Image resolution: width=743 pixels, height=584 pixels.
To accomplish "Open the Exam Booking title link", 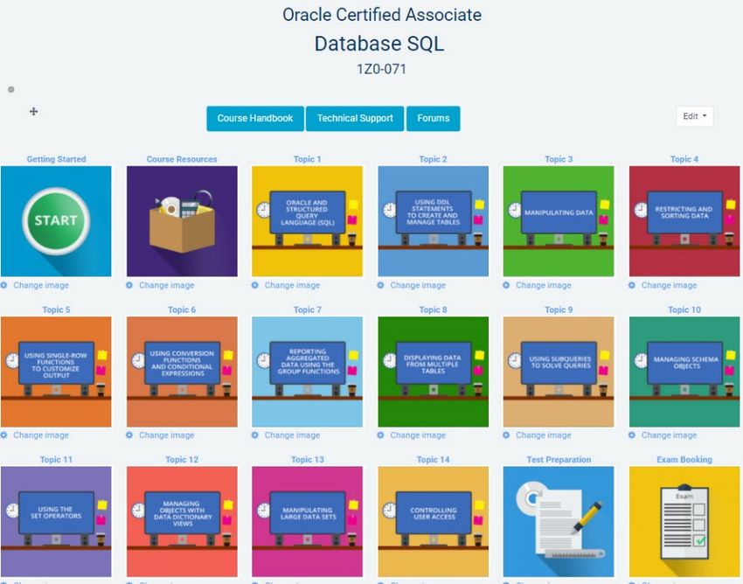I will pyautogui.click(x=684, y=459).
